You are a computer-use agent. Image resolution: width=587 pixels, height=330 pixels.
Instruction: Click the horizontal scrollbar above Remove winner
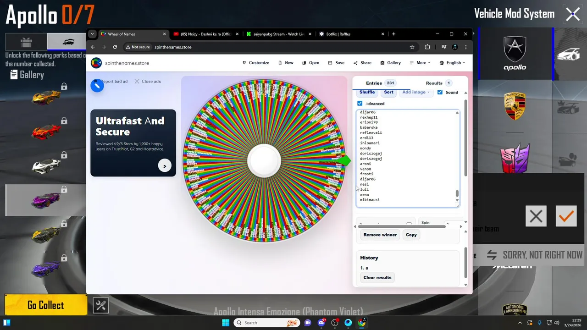click(x=402, y=226)
